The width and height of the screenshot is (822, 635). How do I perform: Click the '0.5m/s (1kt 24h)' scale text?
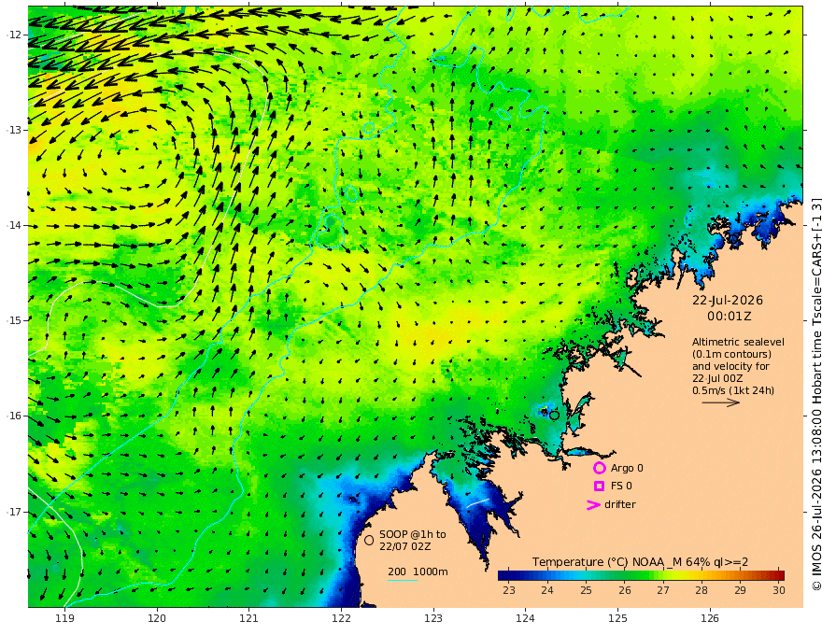(733, 390)
